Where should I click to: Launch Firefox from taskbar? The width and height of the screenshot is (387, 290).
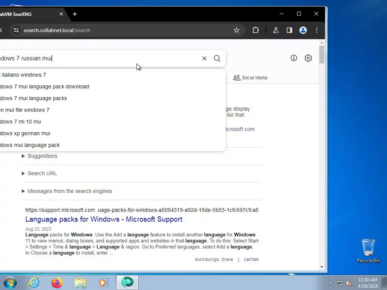pos(57,282)
